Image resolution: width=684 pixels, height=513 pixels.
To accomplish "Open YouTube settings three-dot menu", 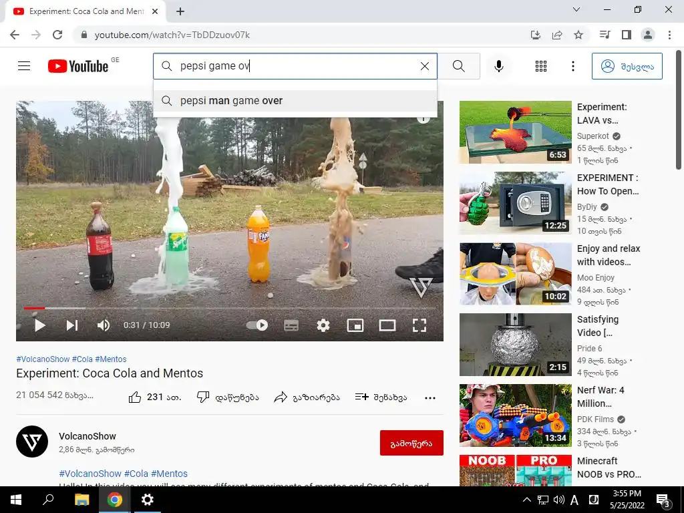I will 572,66.
